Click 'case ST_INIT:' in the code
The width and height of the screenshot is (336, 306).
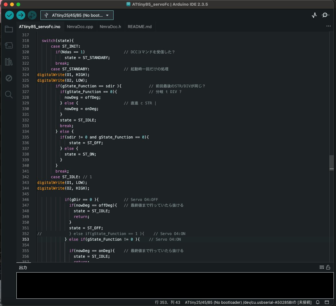65,46
